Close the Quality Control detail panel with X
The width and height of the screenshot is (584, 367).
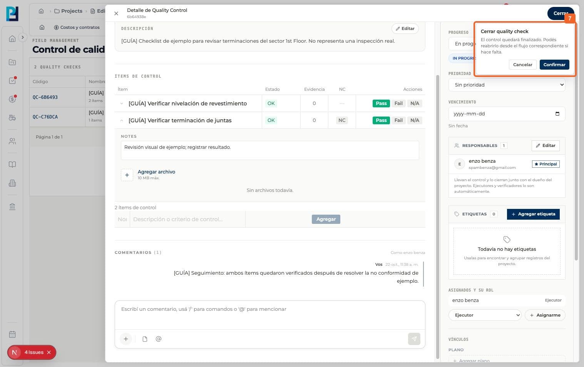[116, 13]
